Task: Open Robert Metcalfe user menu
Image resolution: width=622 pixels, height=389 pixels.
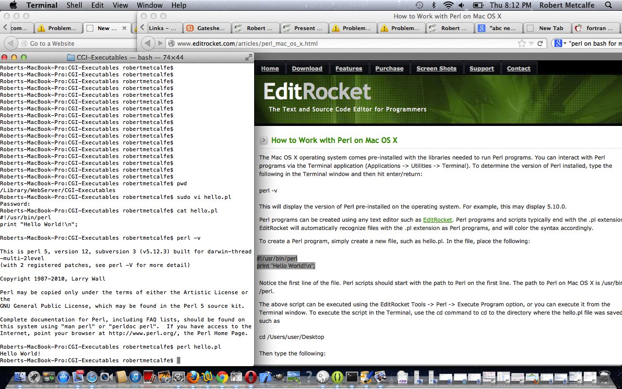Action: click(567, 5)
